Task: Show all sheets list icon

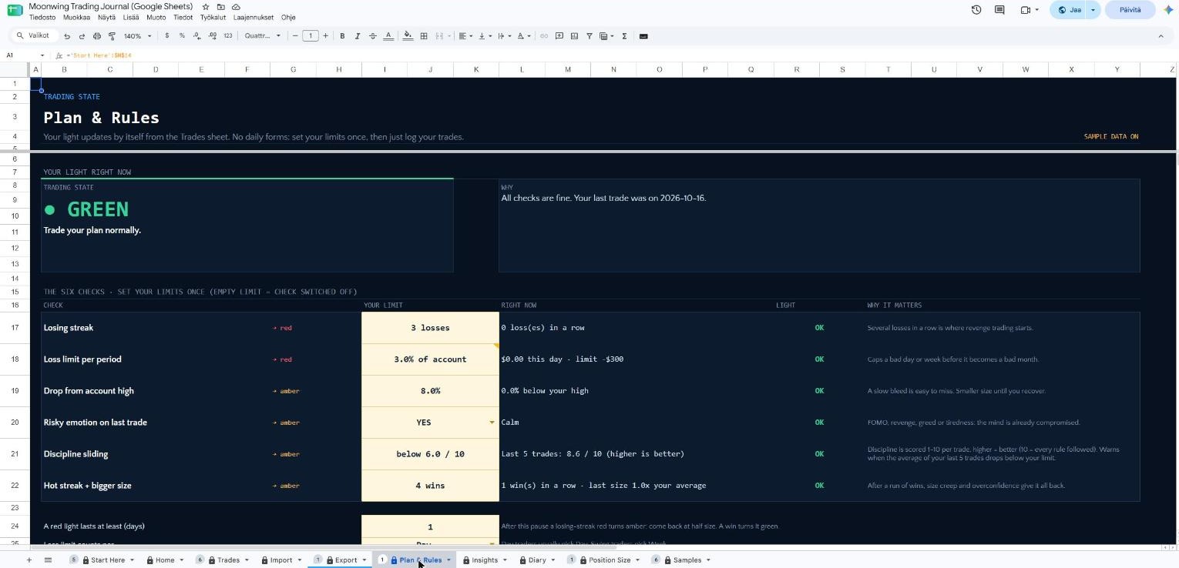Action: 48,560
